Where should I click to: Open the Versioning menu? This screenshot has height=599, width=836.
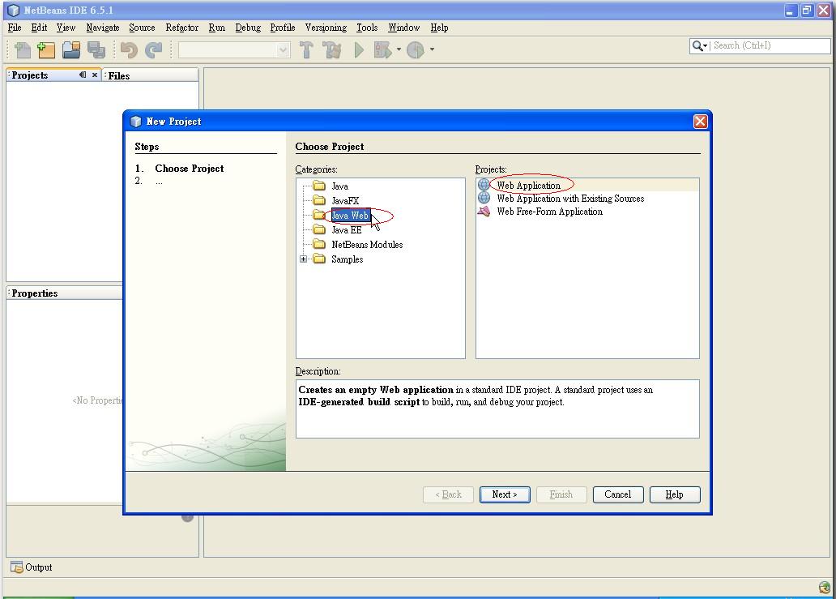tap(326, 28)
